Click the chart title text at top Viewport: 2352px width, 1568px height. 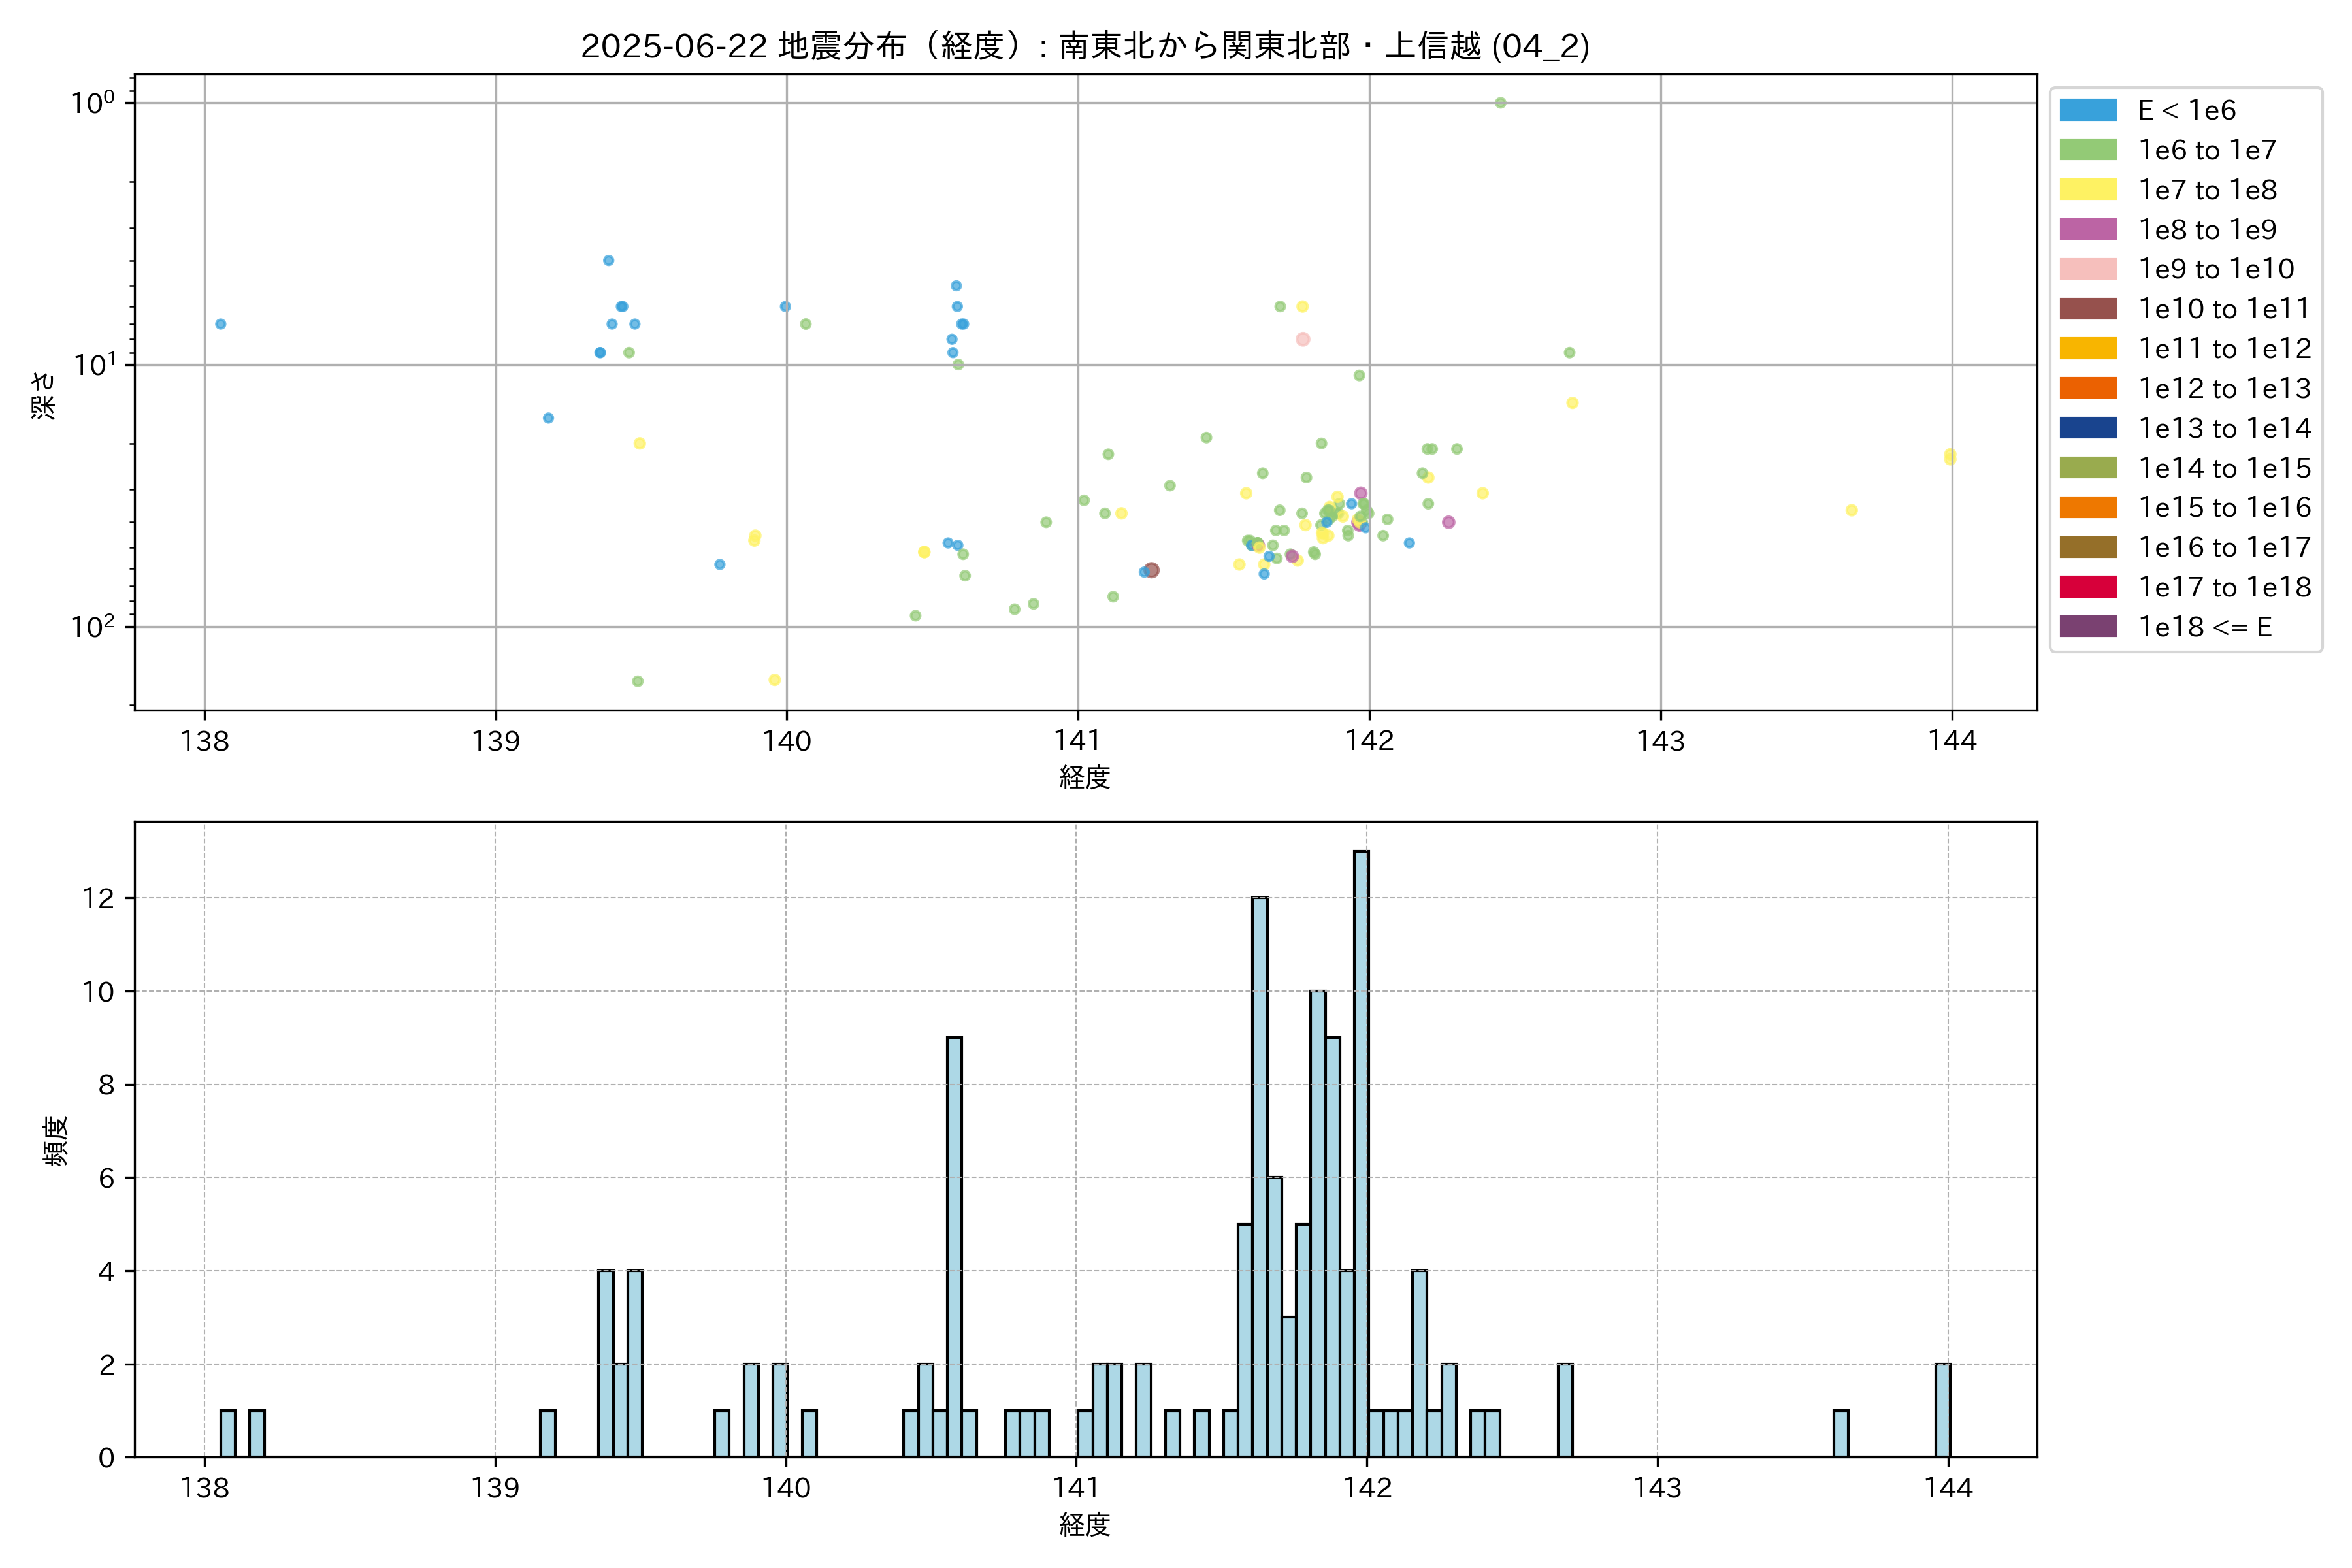point(1085,46)
